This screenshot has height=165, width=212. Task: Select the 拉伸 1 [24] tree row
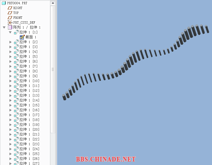click(x=27, y=149)
